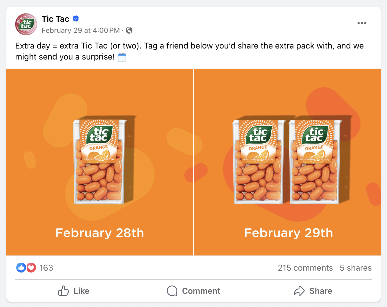Click the Comment speech bubble icon
Image resolution: width=387 pixels, height=307 pixels.
(x=172, y=291)
